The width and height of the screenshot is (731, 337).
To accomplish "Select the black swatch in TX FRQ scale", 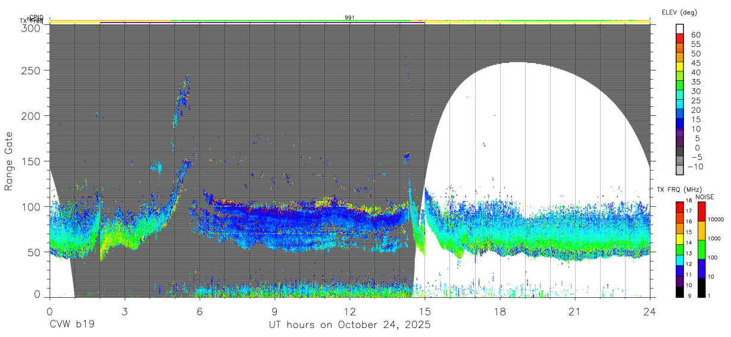I will point(679,291).
